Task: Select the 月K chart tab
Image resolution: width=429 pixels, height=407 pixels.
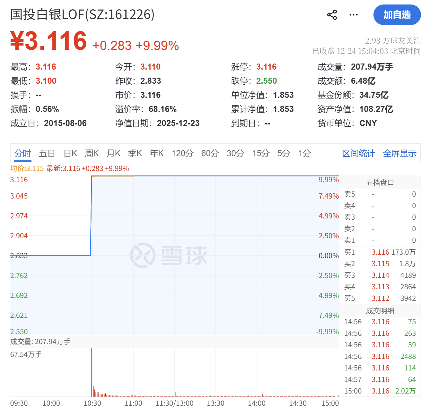Action: (x=113, y=153)
